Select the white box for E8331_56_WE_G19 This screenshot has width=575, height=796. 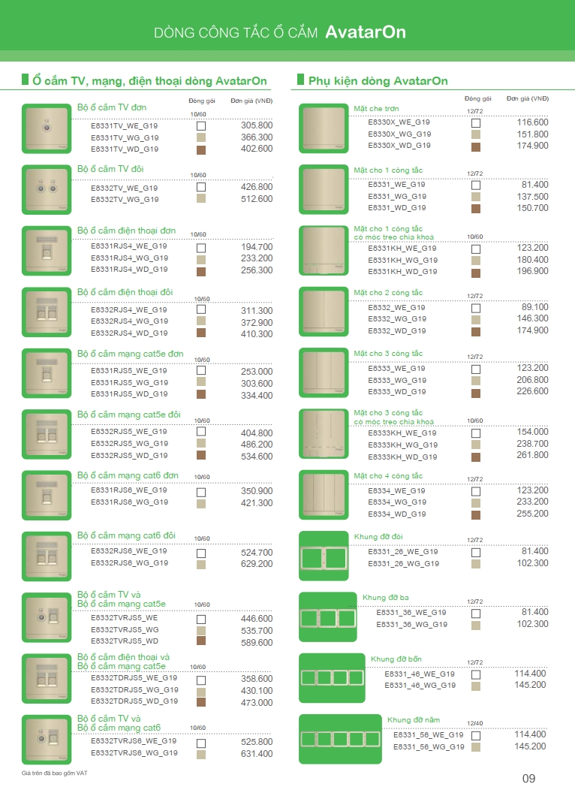coord(475,735)
